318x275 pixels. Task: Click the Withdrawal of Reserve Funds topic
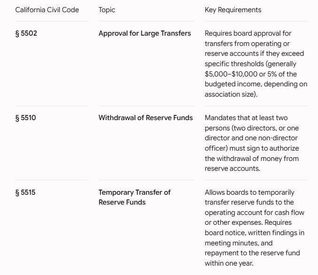146,118
